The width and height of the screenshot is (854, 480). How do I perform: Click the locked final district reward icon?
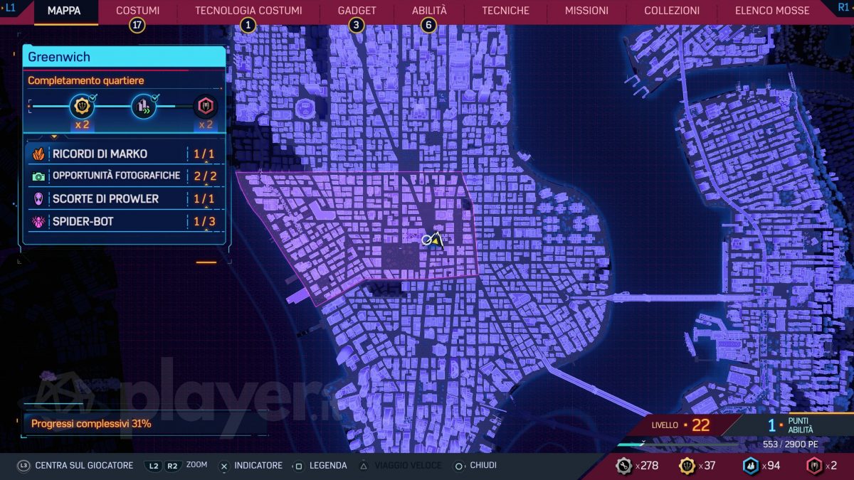click(206, 107)
